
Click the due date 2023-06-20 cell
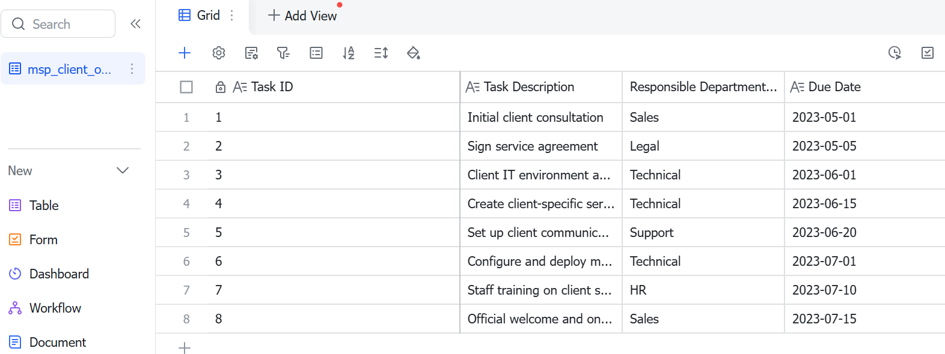click(x=864, y=233)
